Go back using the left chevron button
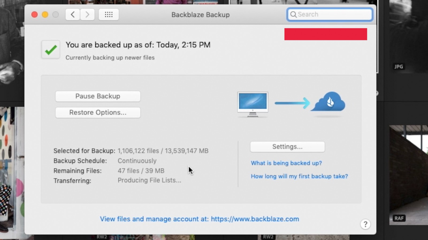428x240 pixels. [x=72, y=15]
